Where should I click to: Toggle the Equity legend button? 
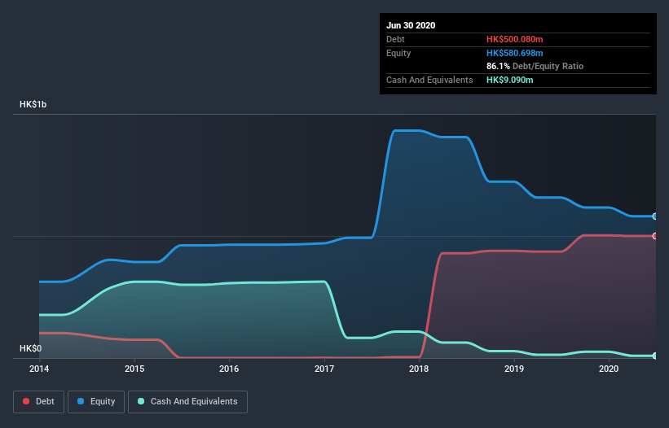(x=96, y=402)
